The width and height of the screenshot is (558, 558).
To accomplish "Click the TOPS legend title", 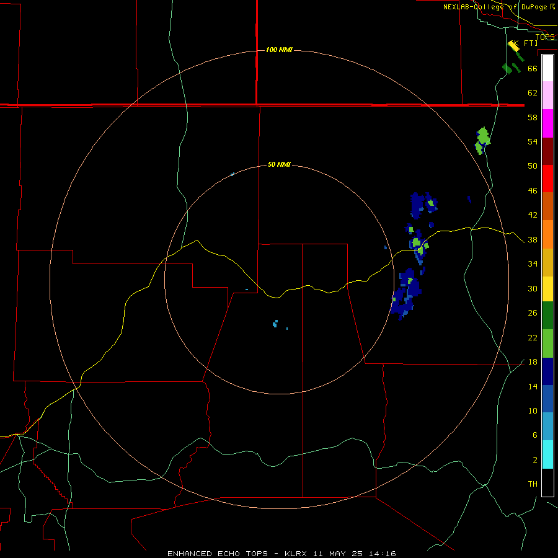I will coord(545,37).
